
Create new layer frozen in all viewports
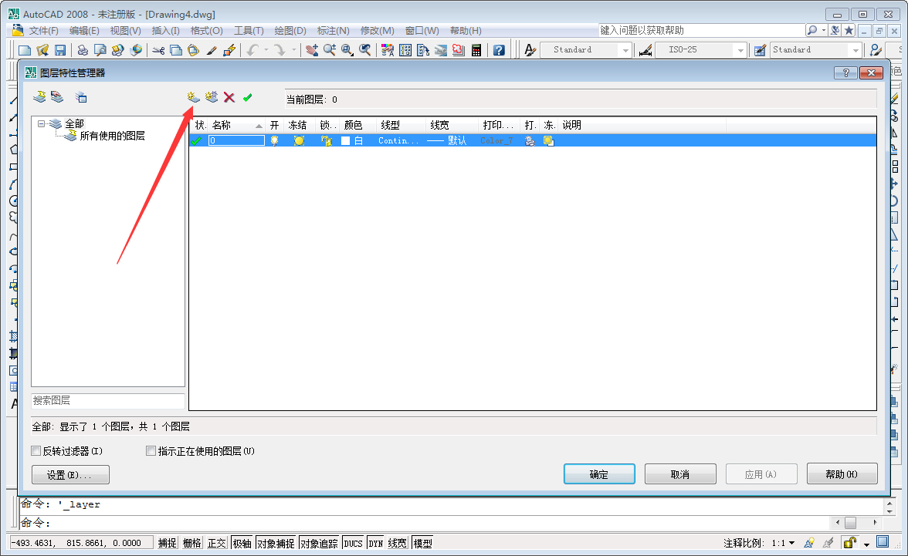click(x=210, y=97)
